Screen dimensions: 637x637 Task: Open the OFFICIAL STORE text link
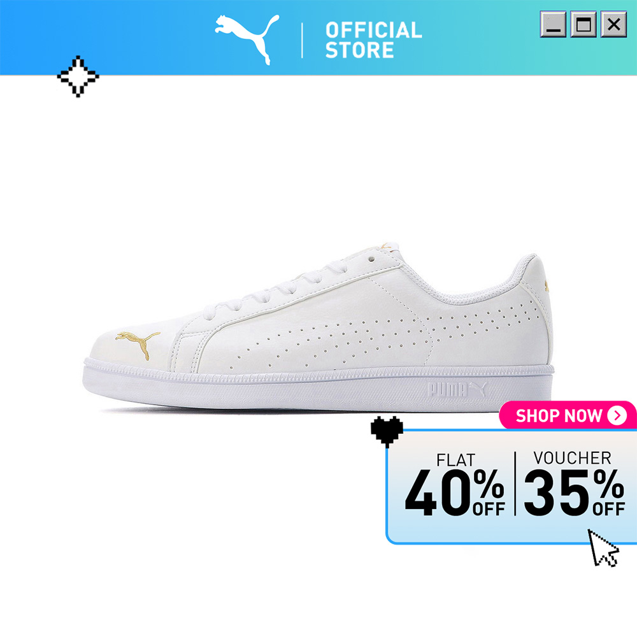373,39
